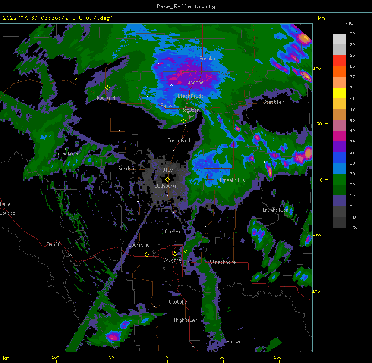The width and height of the screenshot is (372, 363).
Task: Click the Airdrie label
Action: pyautogui.click(x=174, y=232)
